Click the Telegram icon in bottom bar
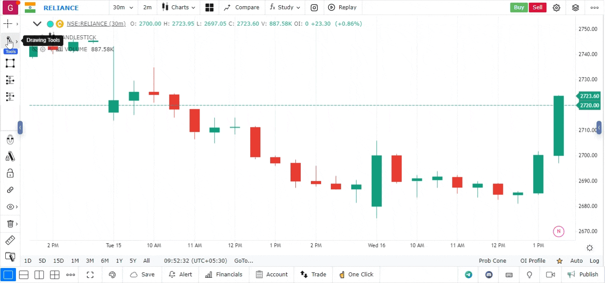 point(468,275)
